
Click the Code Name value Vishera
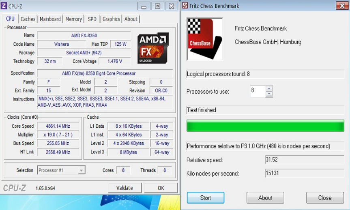point(61,44)
